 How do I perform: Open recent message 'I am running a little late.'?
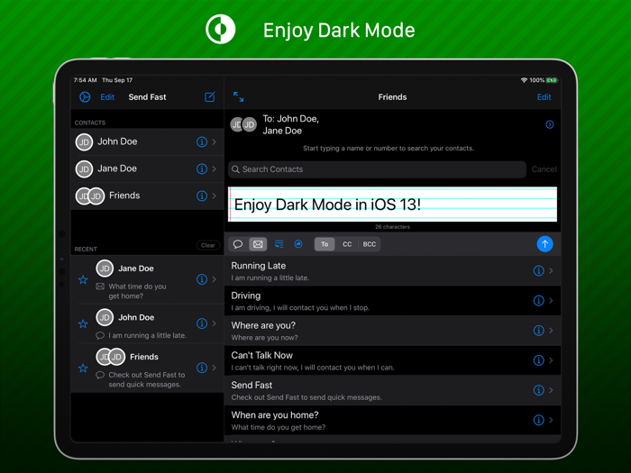pyautogui.click(x=147, y=323)
